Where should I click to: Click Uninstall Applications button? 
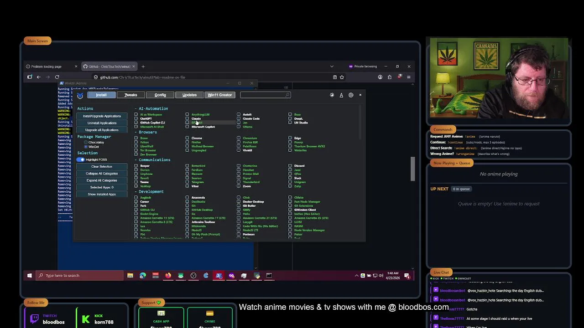(102, 123)
